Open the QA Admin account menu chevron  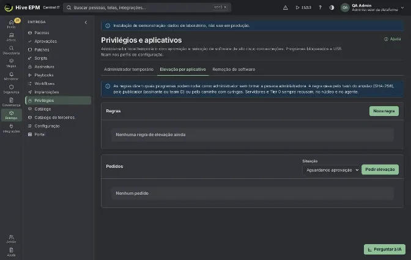(402, 7)
